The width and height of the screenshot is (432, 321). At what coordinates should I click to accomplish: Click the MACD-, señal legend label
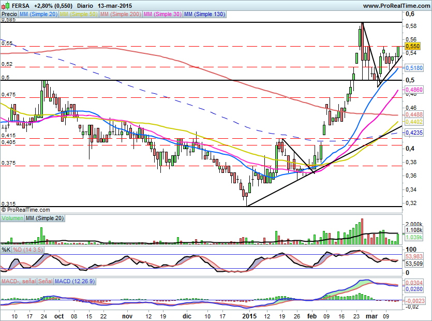click(19, 281)
